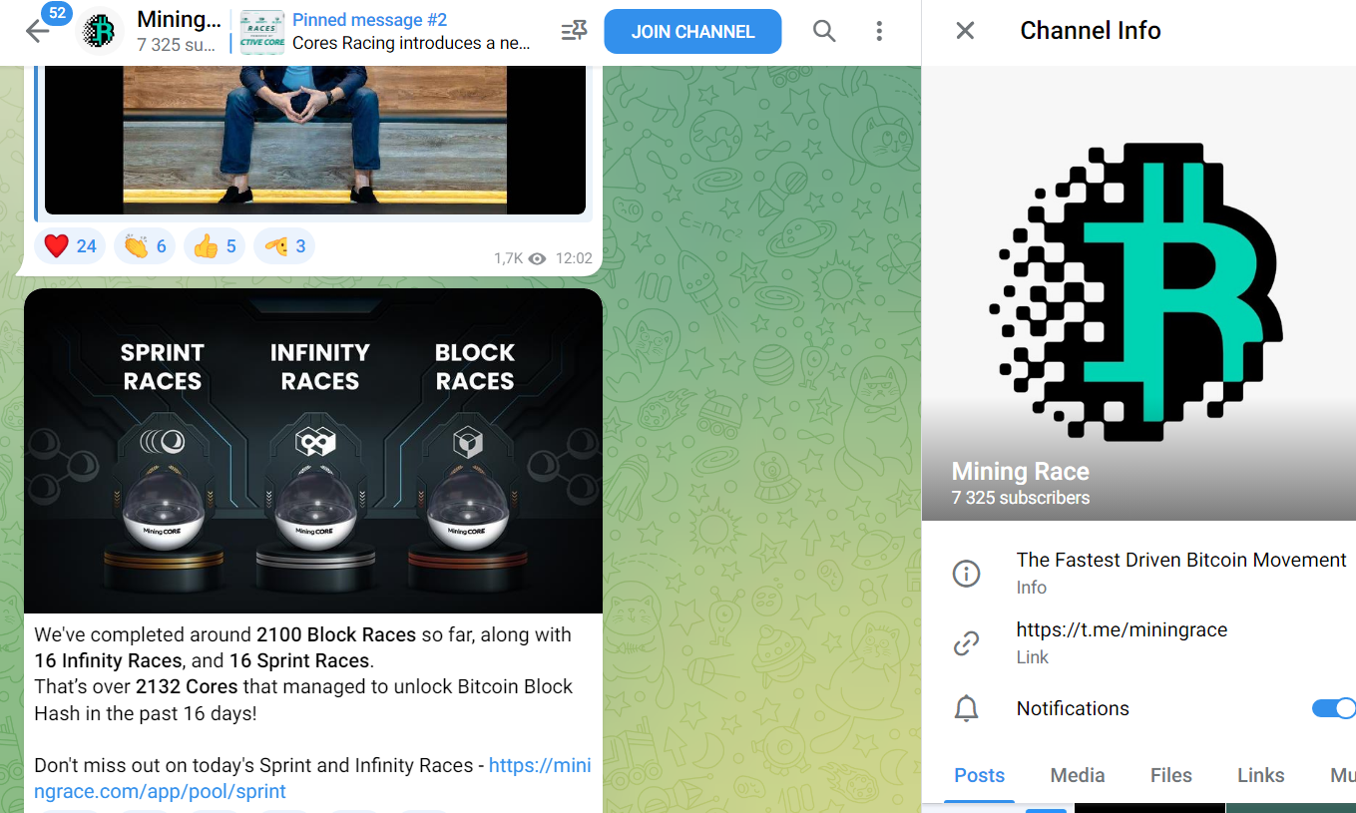React with the clapping hands 6 reaction
The image size is (1356, 813).
click(145, 245)
